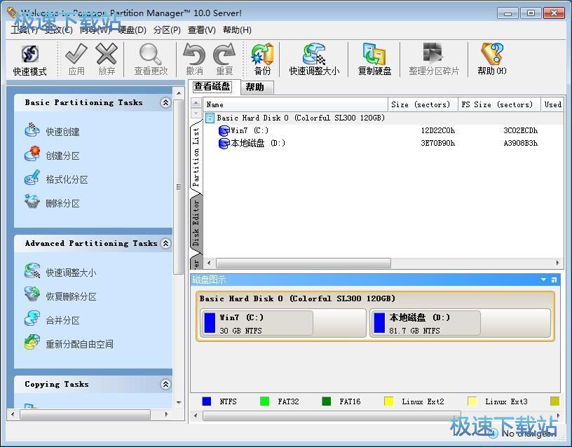Switch to the 帮助 tab

(257, 87)
